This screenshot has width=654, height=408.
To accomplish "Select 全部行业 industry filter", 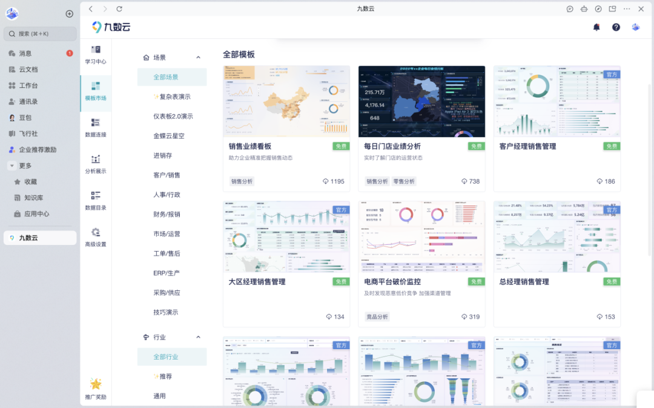I will click(172, 357).
